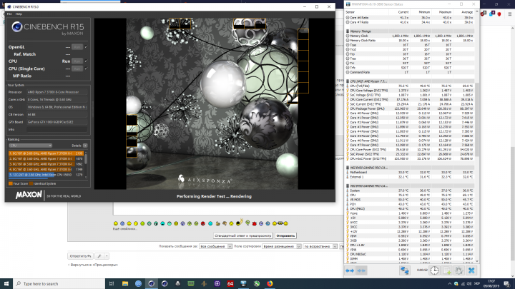Select the Intel Xeon X5650 ranking entry
The image size is (515, 289).
click(46, 175)
